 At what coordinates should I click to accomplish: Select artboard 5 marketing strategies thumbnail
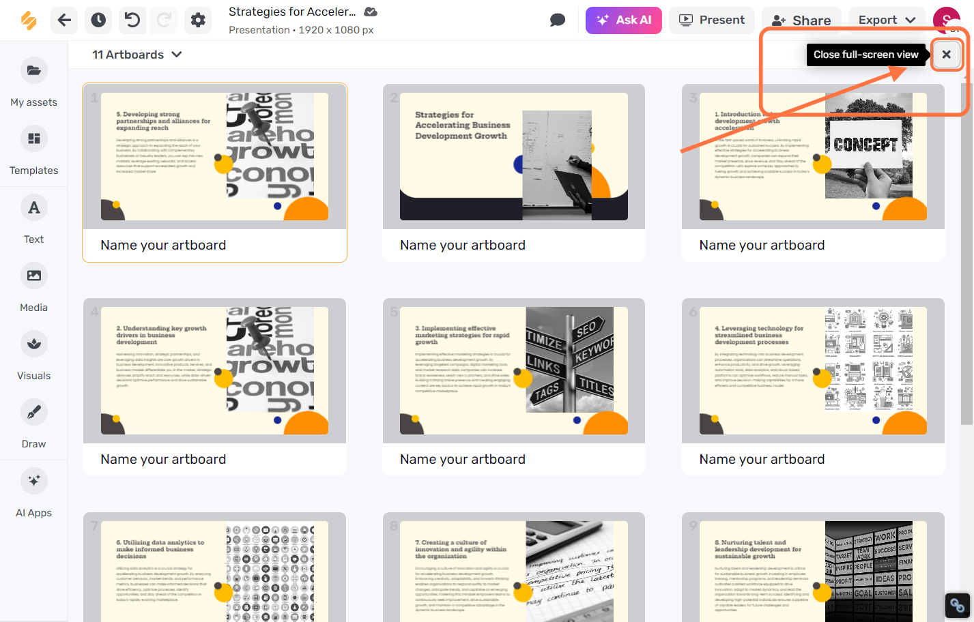[x=514, y=370]
